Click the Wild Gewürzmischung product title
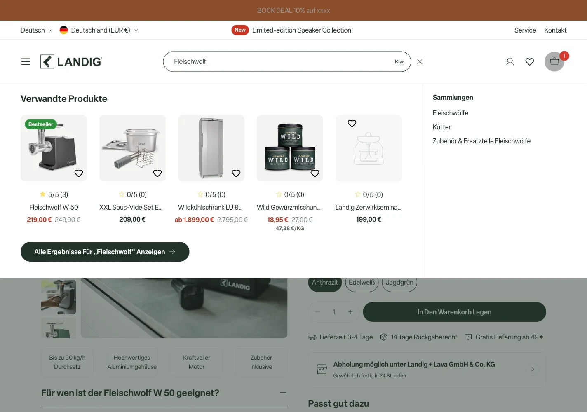The image size is (587, 412). [x=289, y=207]
